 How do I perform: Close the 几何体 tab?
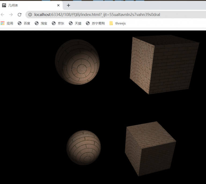(x=58, y=5)
